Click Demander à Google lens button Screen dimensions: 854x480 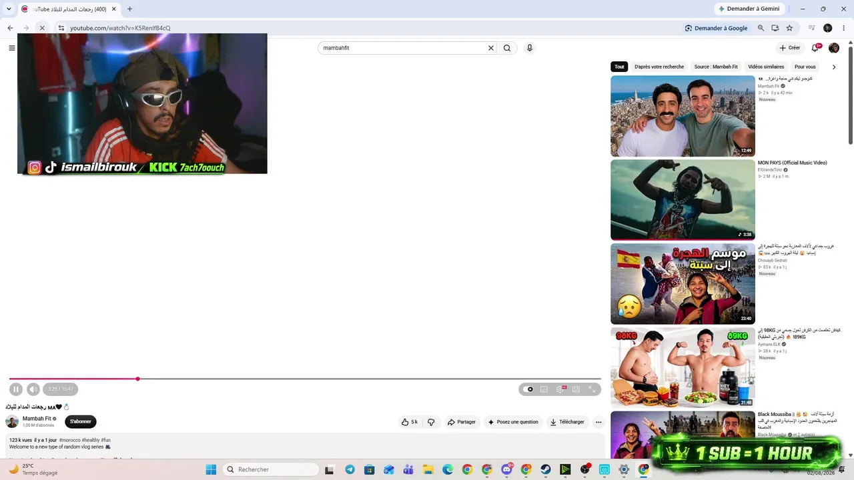pyautogui.click(x=716, y=28)
